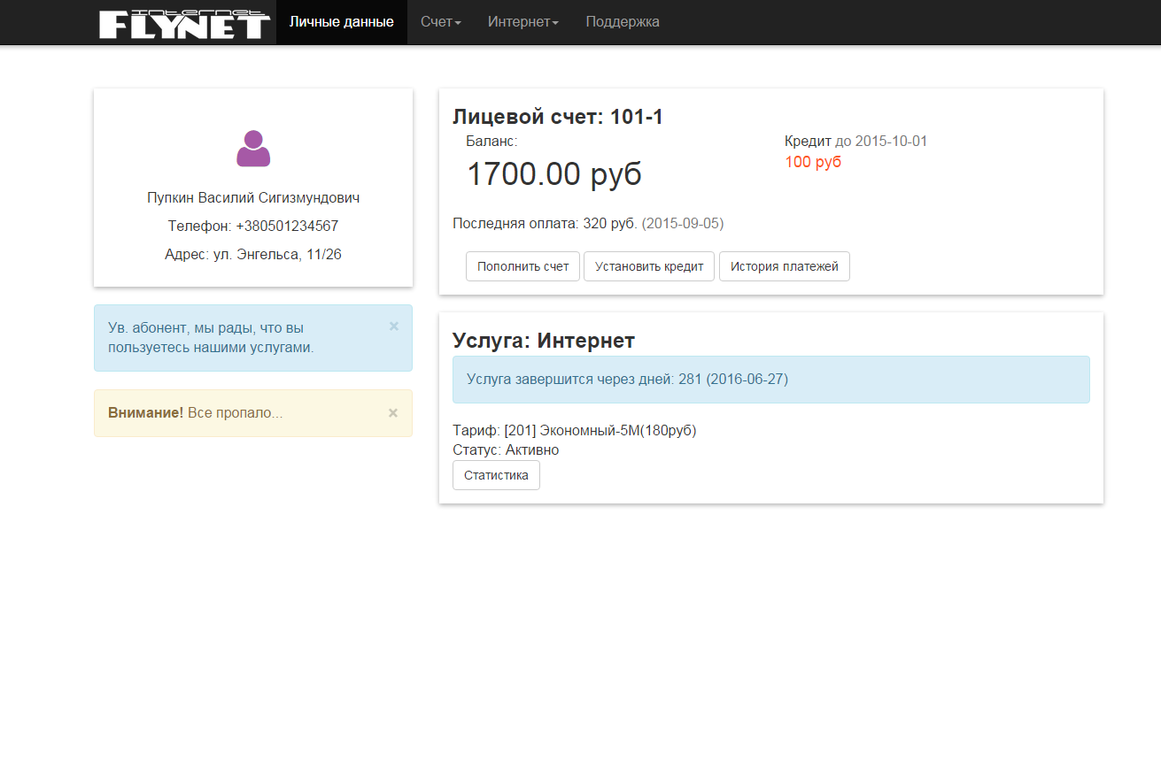Expand the 'Счет' dropdown menu
This screenshot has width=1161, height=768.
(x=441, y=22)
